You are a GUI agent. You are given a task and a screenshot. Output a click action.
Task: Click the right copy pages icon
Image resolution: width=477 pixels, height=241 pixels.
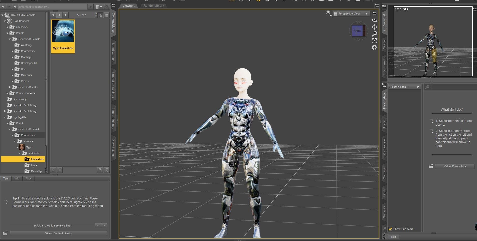[x=107, y=170]
